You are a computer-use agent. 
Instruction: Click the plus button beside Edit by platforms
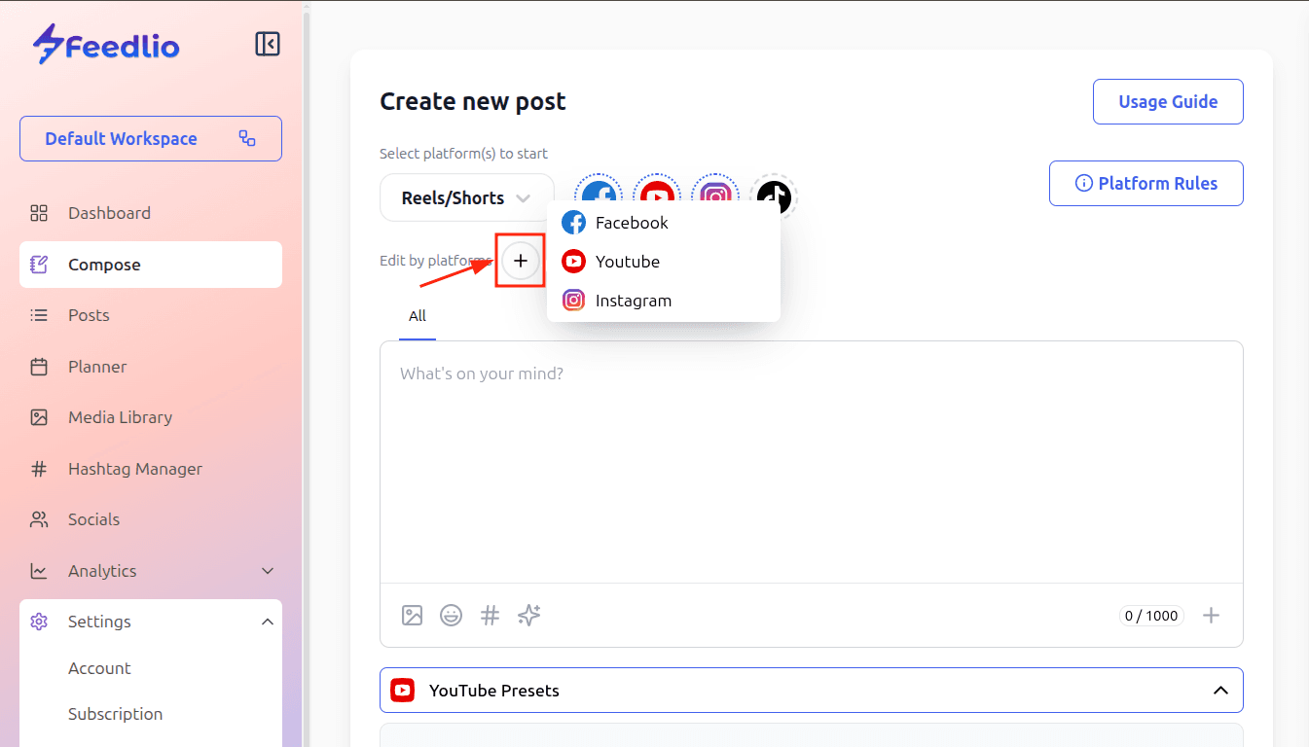[521, 261]
